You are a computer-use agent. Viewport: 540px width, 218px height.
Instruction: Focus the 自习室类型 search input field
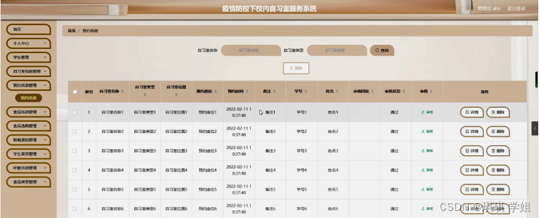coord(337,50)
